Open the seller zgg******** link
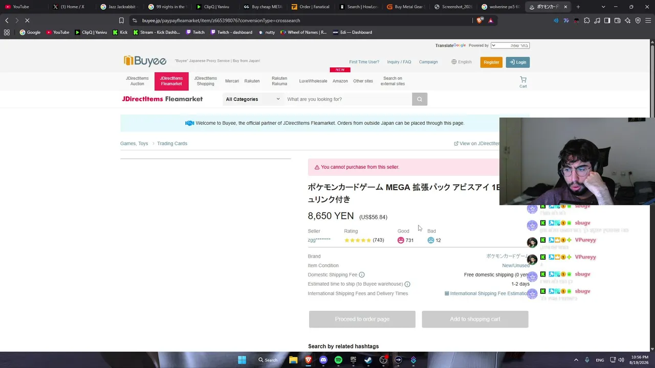Screen dimensions: 655x368 pos(319,240)
